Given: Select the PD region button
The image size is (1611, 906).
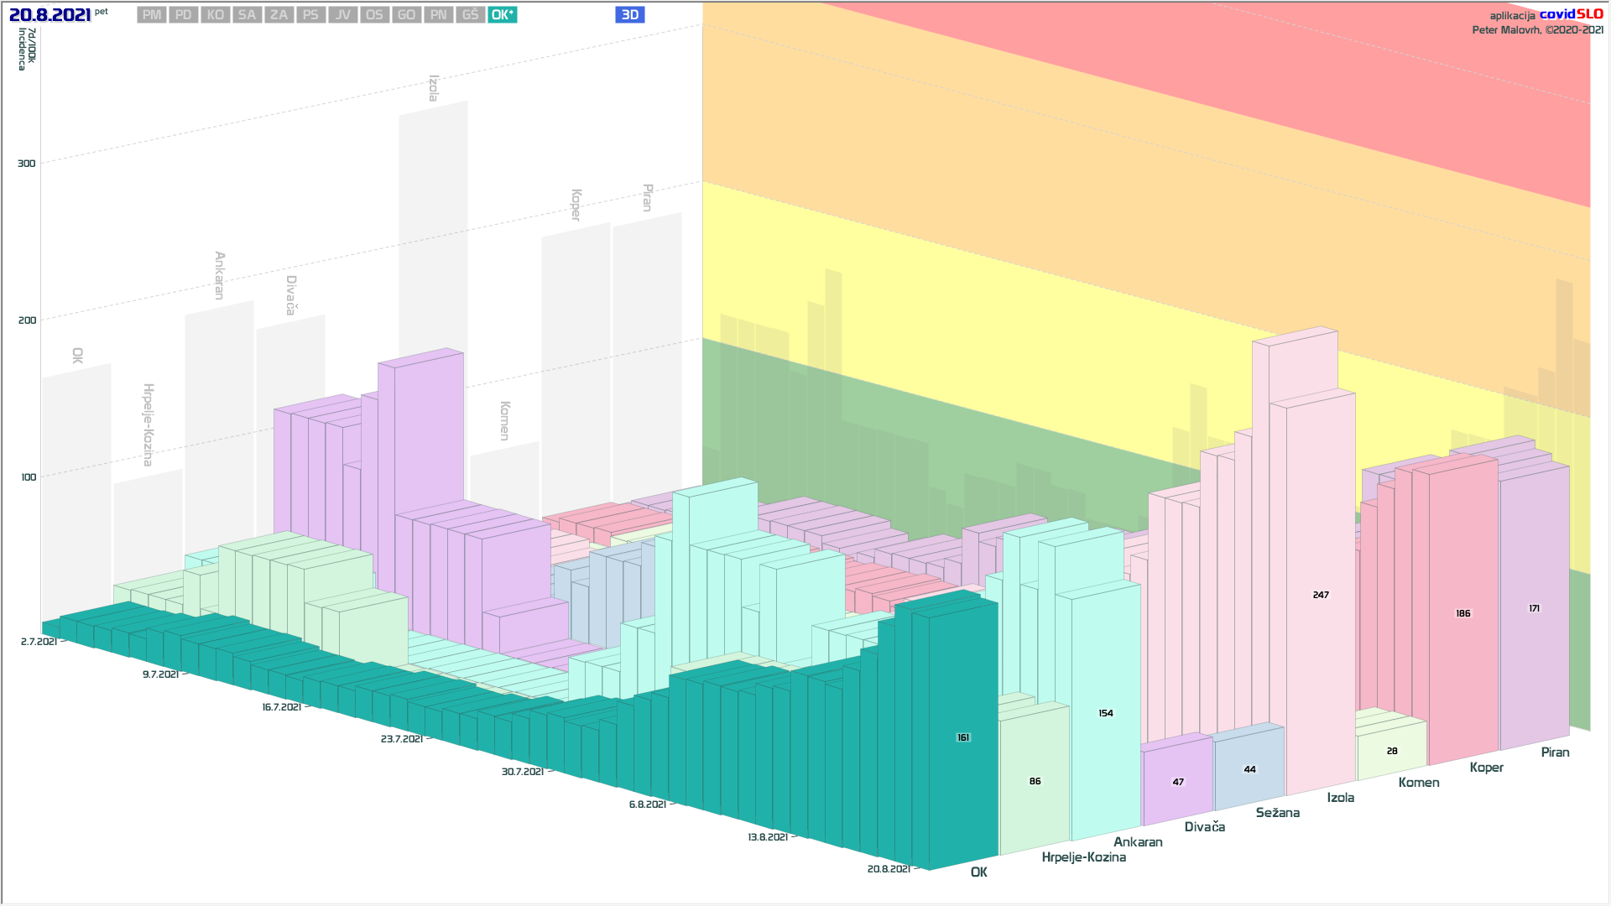Looking at the screenshot, I should tap(184, 15).
